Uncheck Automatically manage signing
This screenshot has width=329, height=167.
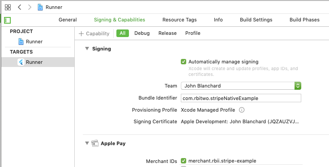184,62
